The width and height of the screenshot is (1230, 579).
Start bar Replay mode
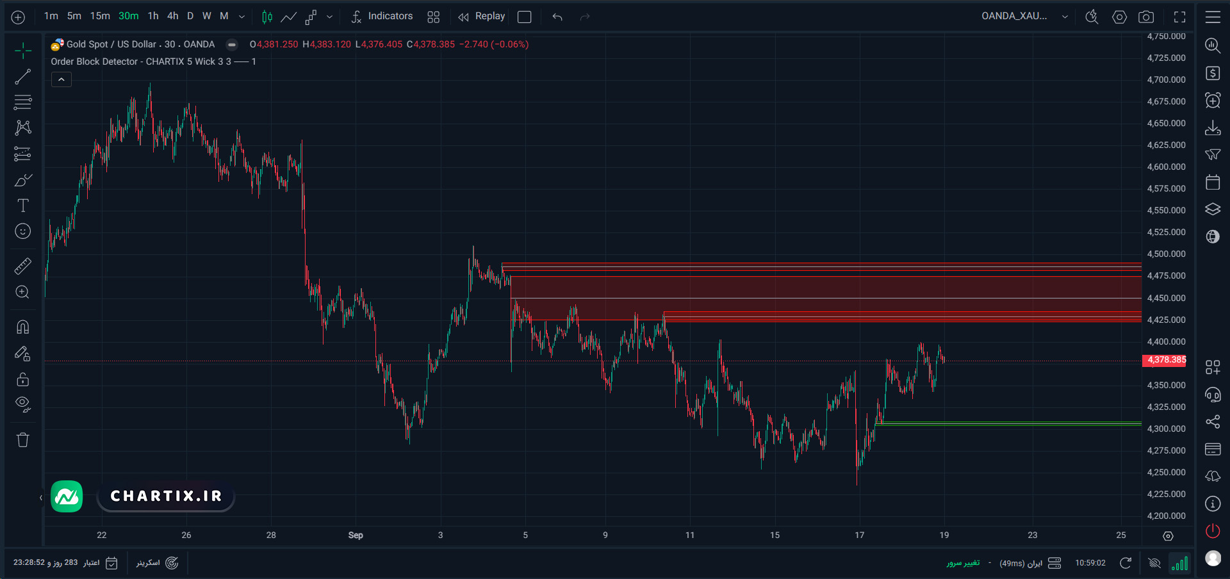[482, 16]
